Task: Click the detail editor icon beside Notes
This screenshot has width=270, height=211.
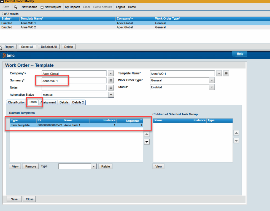Action: coord(110,87)
